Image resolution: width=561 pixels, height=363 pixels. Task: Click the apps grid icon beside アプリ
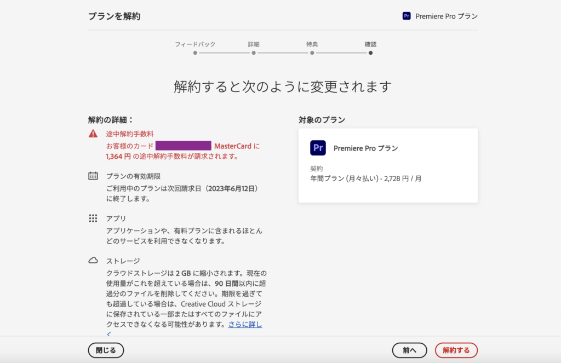[x=93, y=218]
